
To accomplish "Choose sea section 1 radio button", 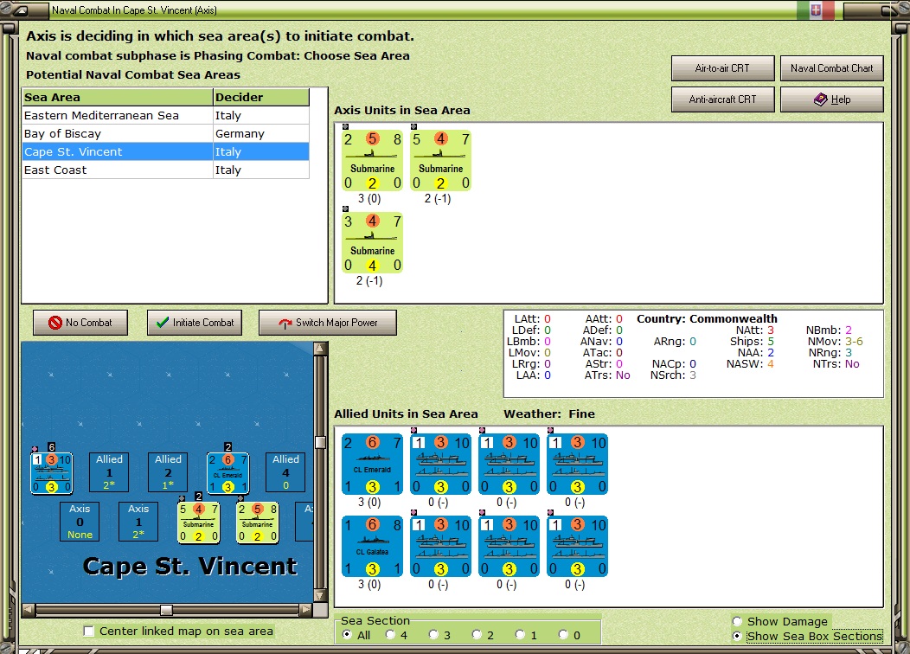I will pos(520,635).
